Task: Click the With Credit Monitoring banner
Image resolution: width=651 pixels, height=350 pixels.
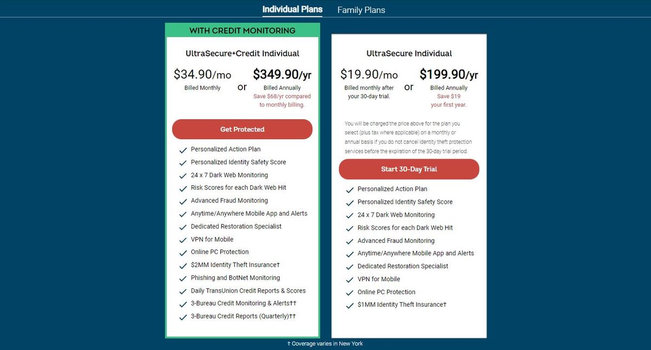Action: (242, 30)
